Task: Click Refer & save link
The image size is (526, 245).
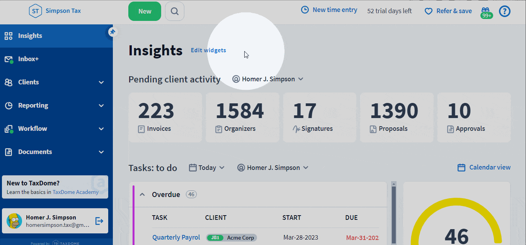Action: pyautogui.click(x=454, y=11)
